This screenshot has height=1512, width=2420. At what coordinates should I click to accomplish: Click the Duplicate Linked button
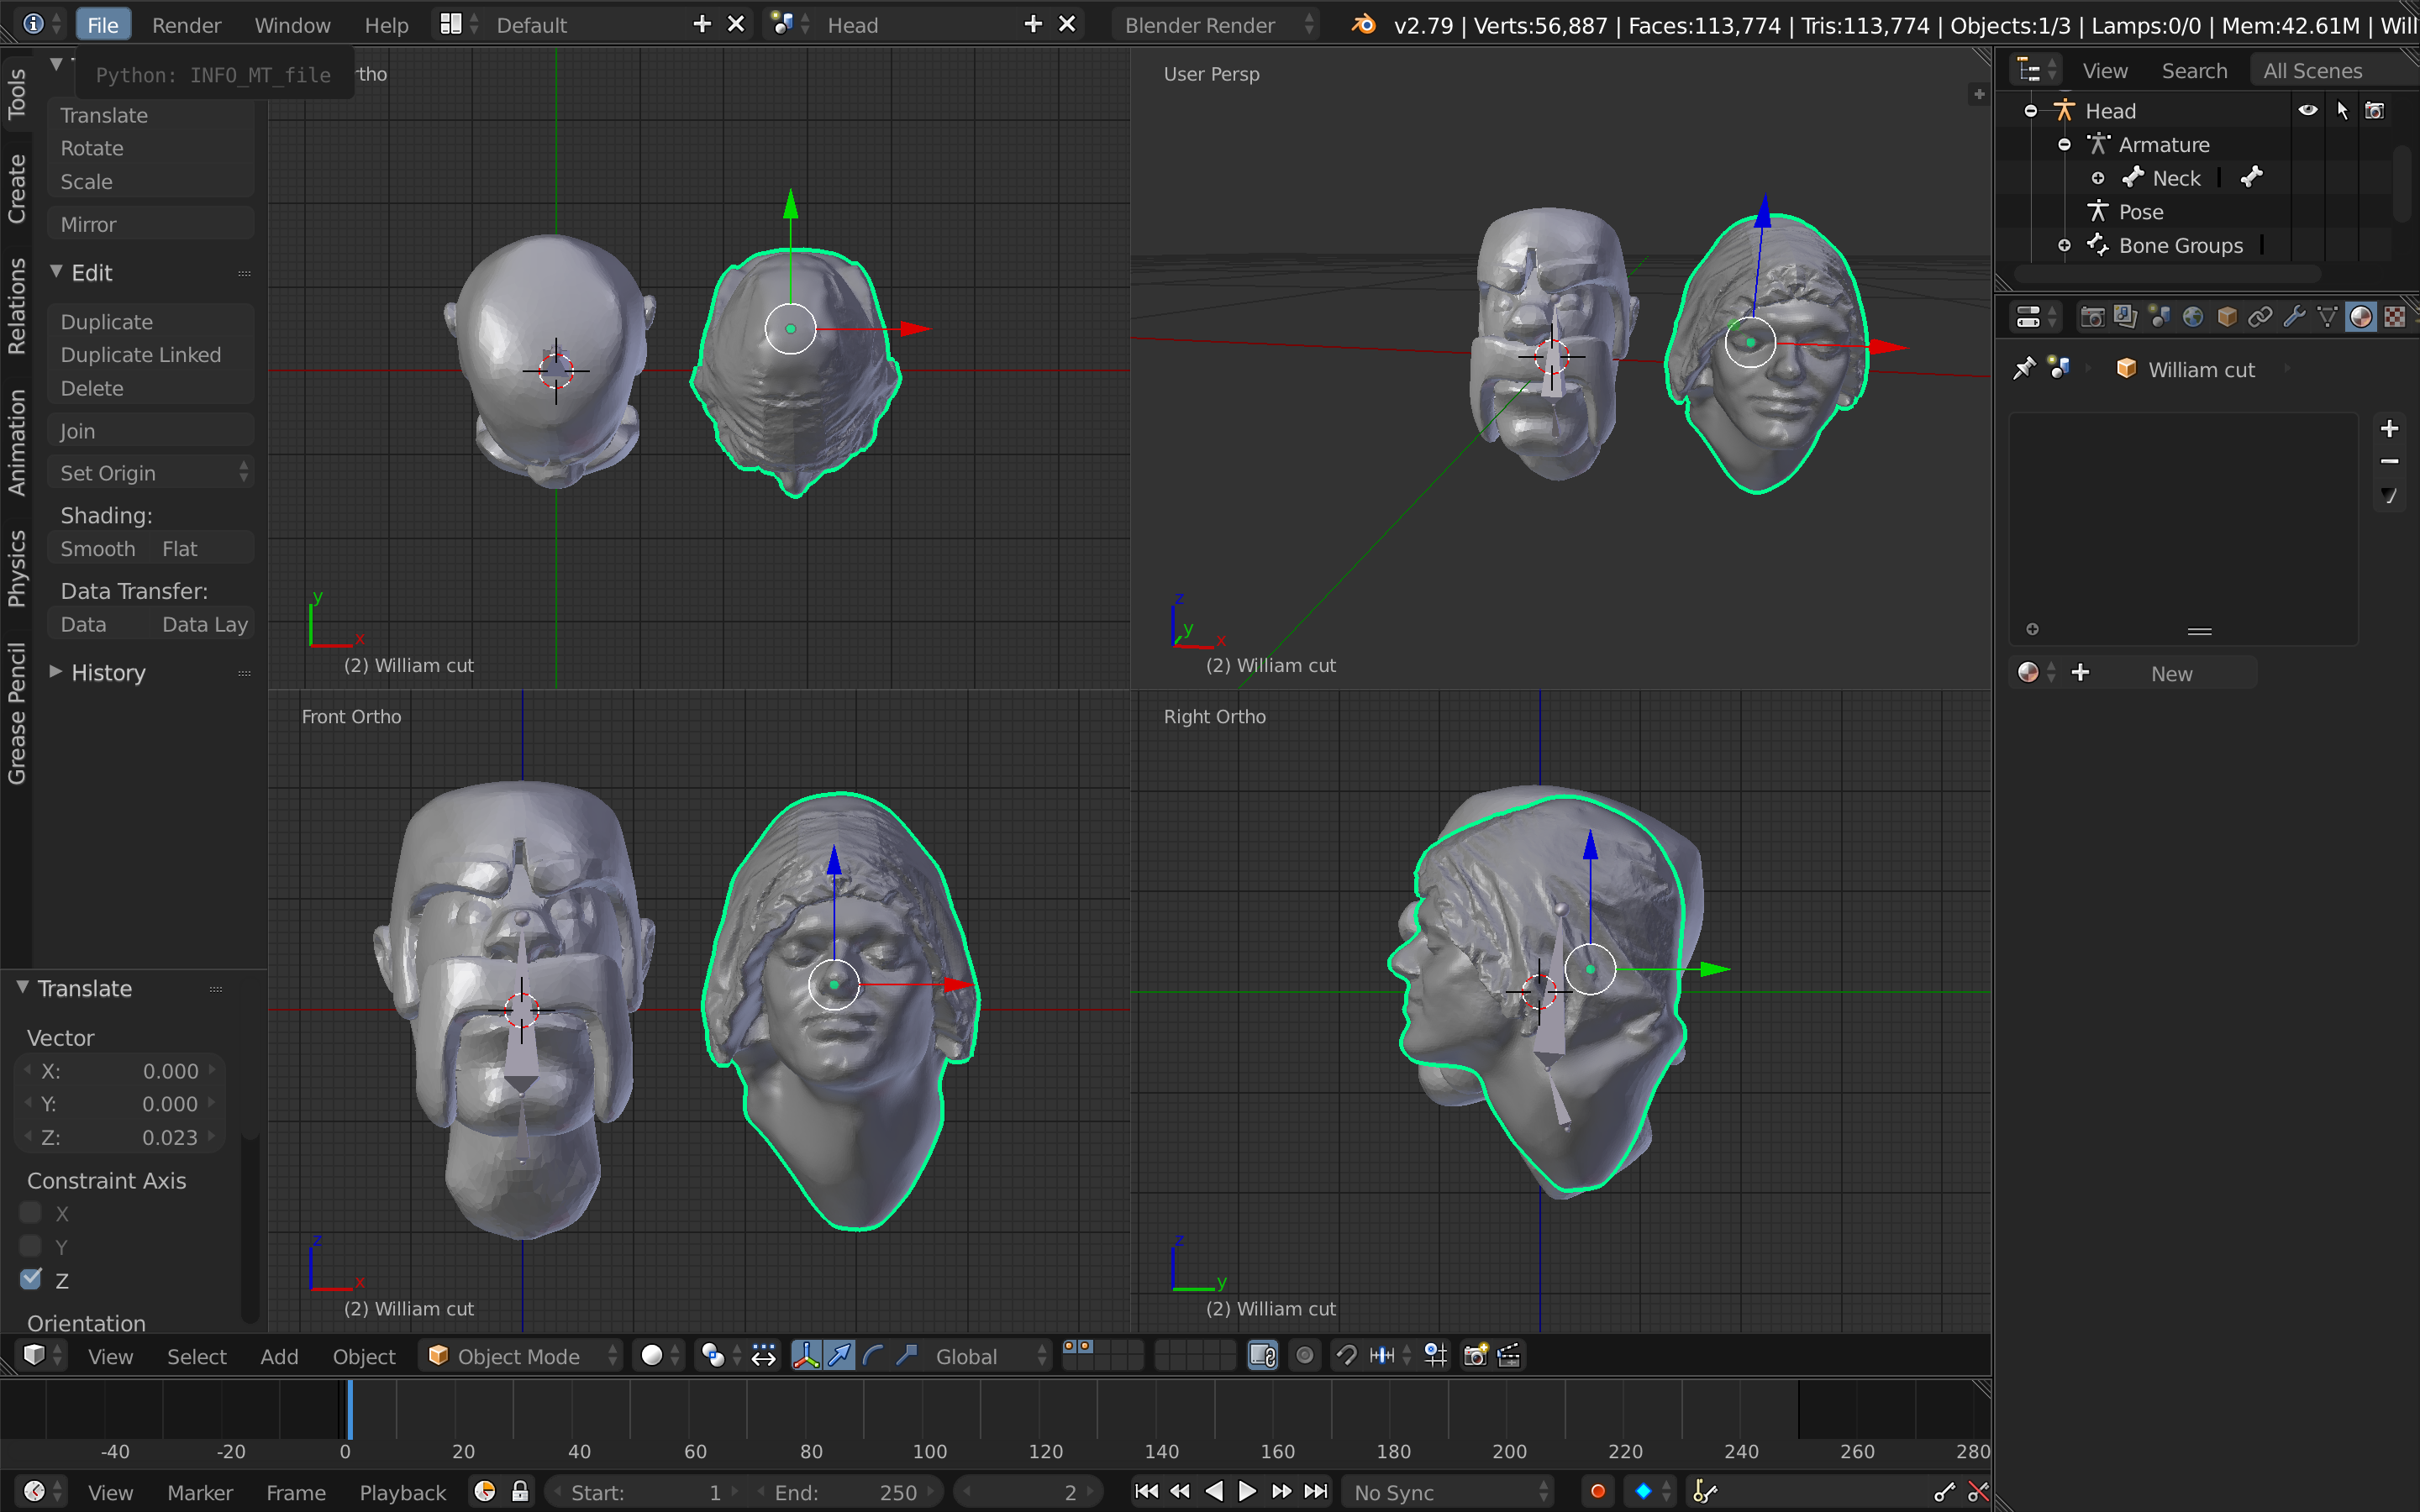(151, 354)
